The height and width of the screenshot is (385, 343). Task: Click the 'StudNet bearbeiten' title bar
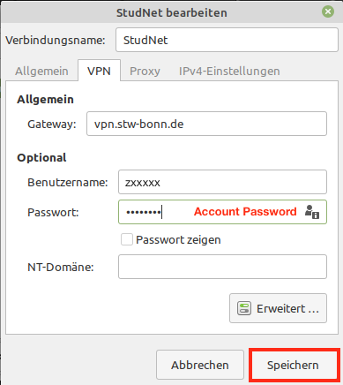pos(172,12)
